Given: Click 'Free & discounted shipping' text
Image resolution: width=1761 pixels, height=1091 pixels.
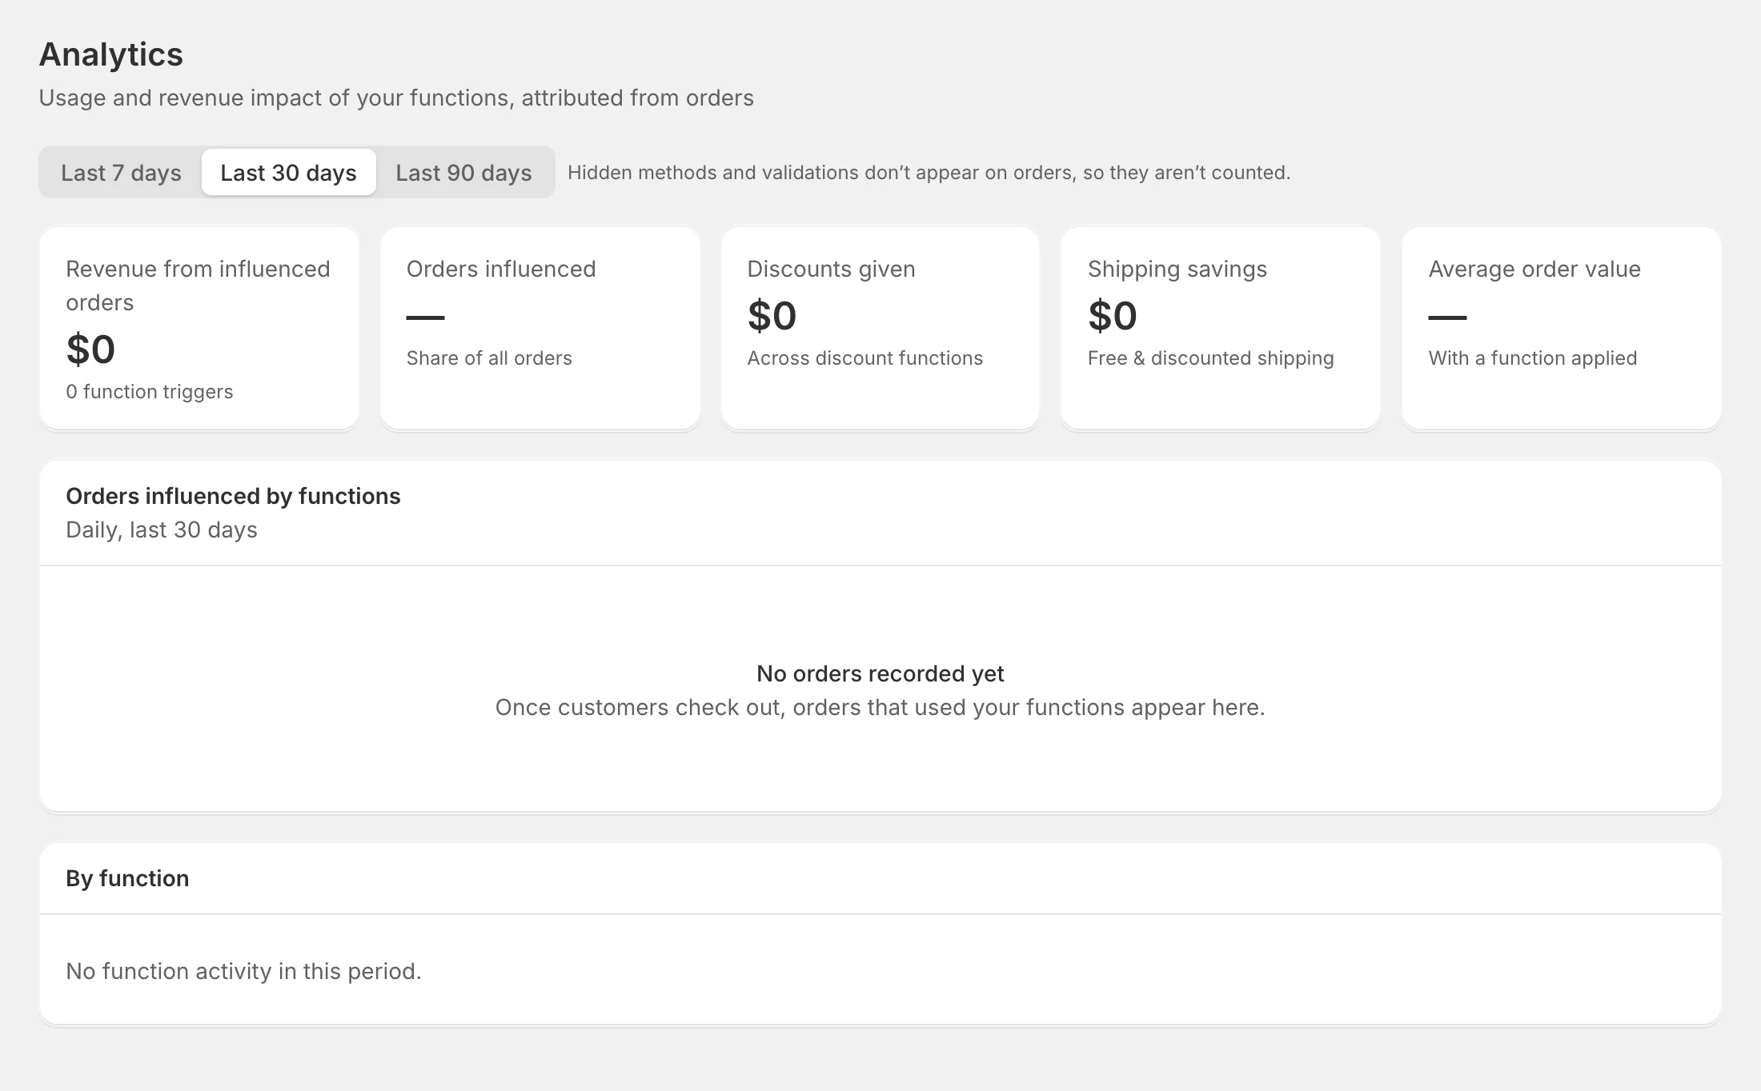Looking at the screenshot, I should (1210, 358).
